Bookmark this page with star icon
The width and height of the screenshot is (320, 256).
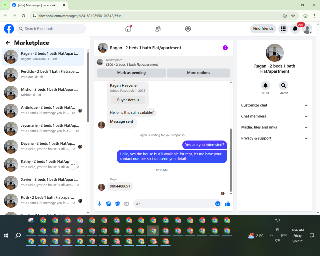(293, 16)
